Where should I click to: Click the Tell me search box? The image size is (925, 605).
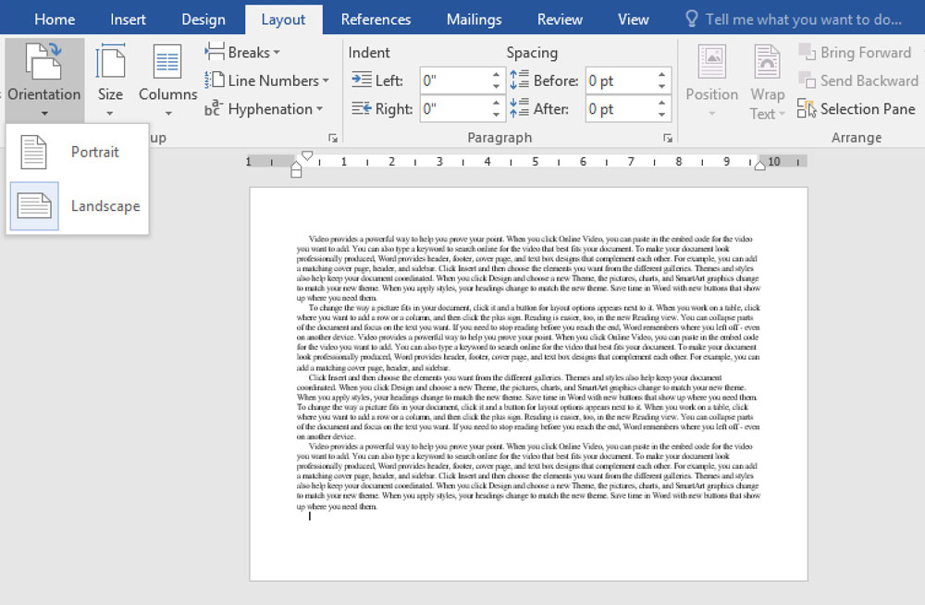click(x=802, y=19)
